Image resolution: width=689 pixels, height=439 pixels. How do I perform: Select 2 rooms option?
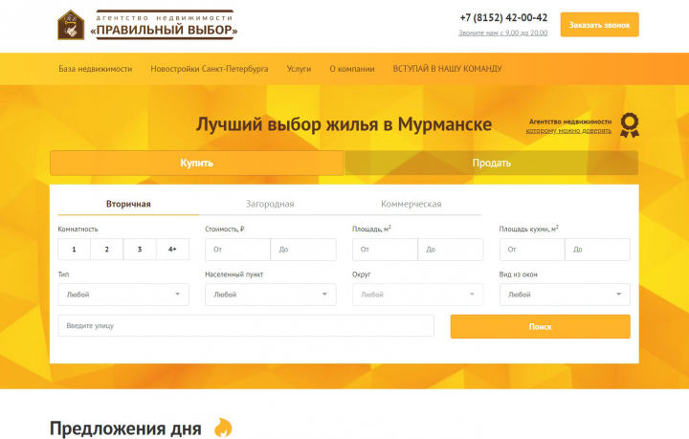(x=107, y=250)
